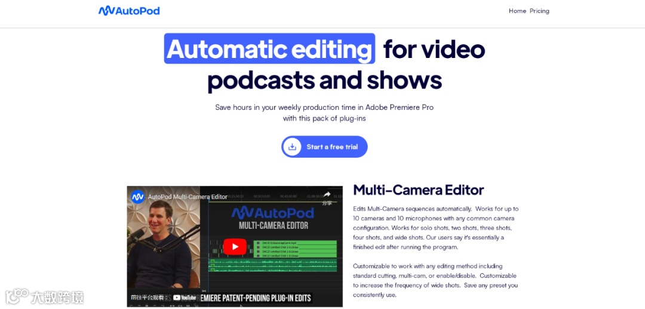Open the Home nav link

517,11
